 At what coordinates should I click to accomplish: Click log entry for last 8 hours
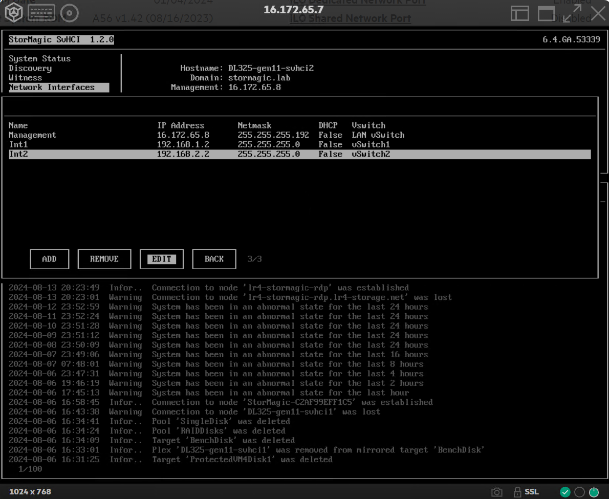click(x=216, y=364)
